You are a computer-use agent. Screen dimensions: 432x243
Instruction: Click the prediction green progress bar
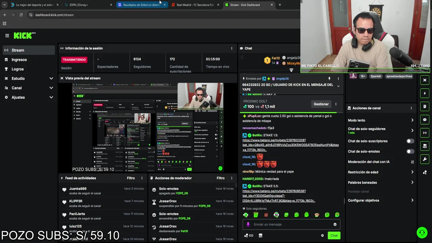289,112
